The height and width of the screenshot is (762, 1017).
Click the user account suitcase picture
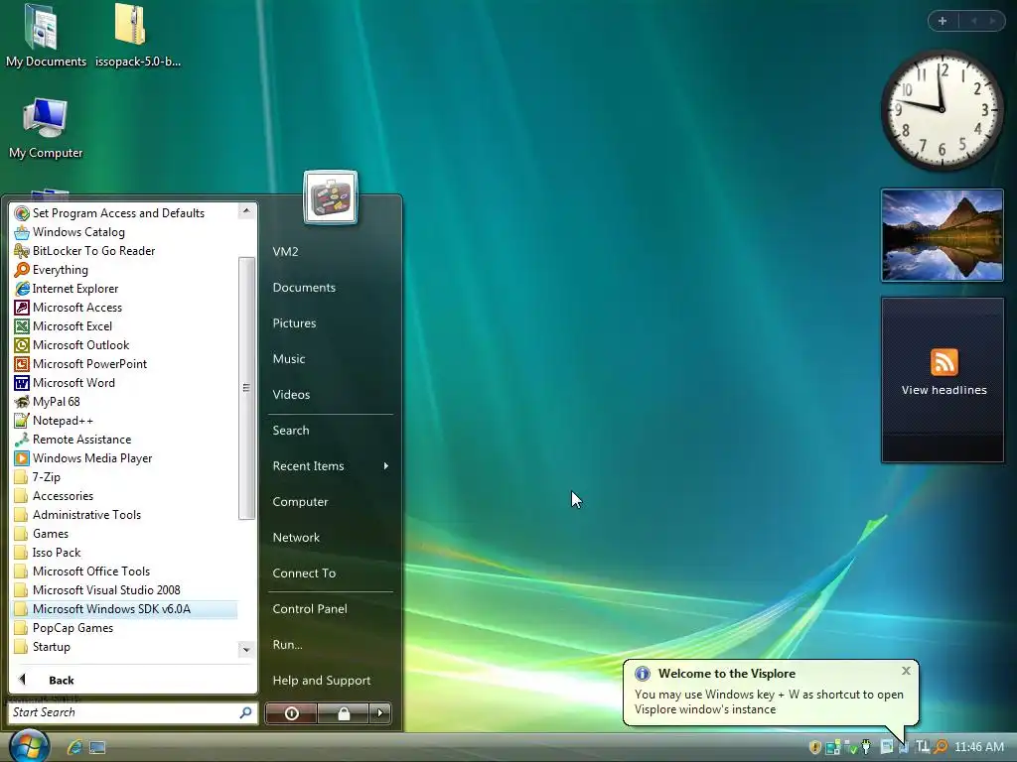330,197
